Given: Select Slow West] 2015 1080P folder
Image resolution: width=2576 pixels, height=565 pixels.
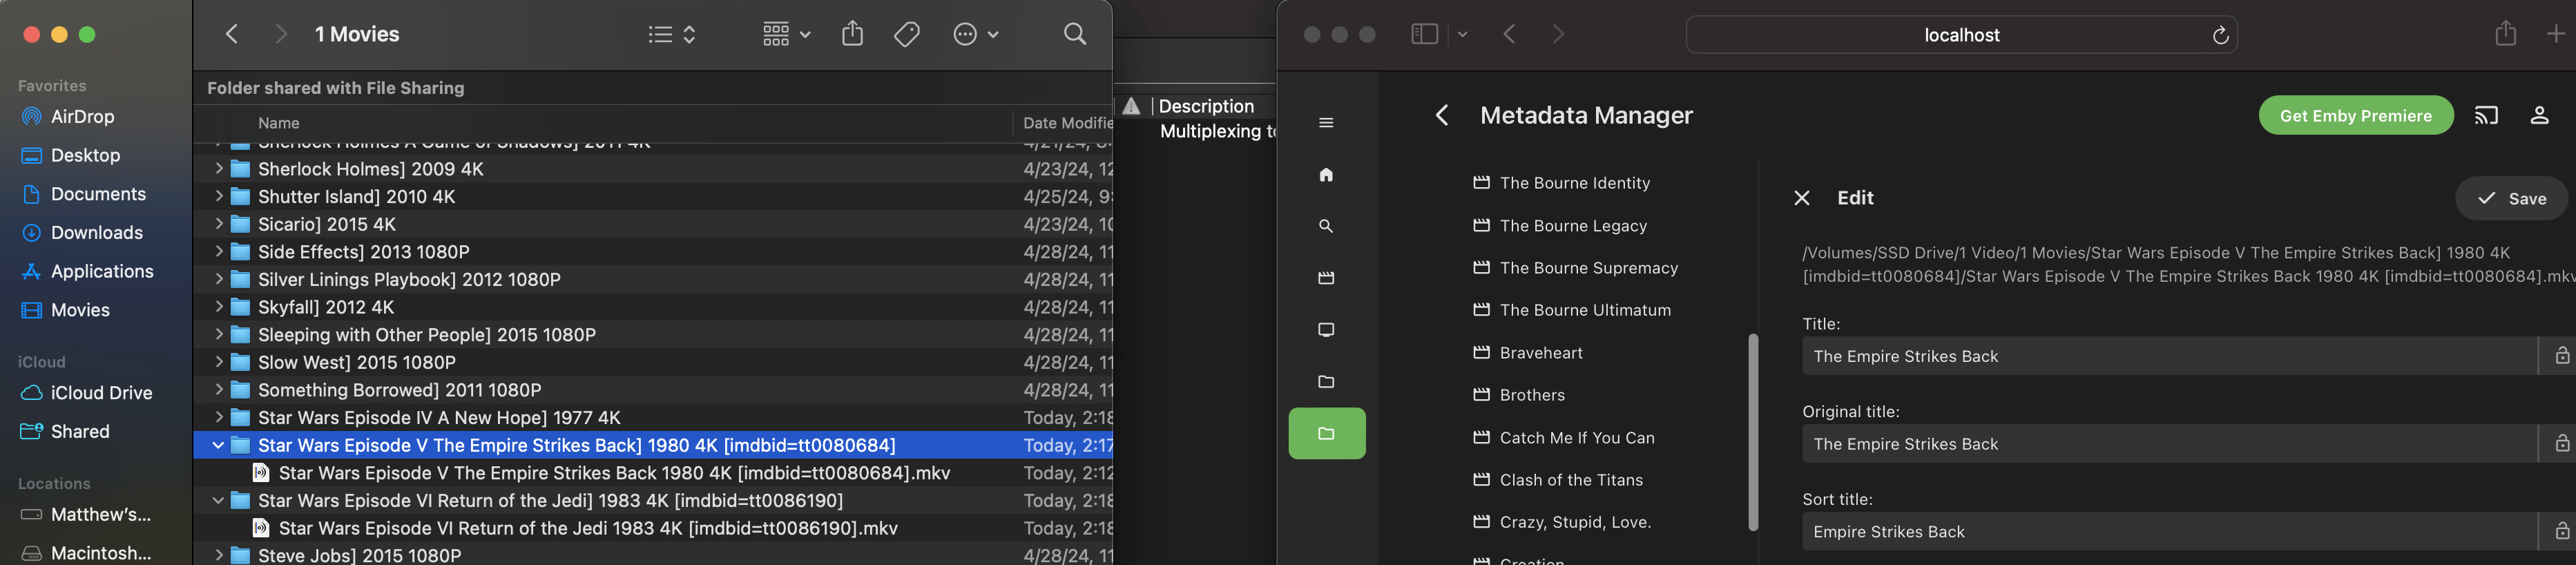Looking at the screenshot, I should [652, 363].
